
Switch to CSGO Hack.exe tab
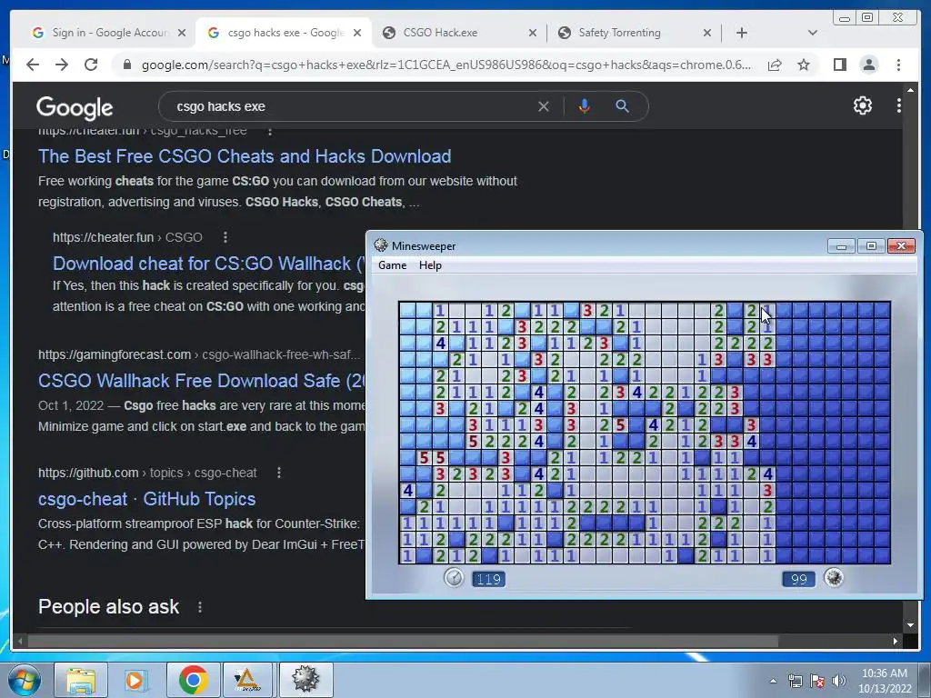[458, 33]
